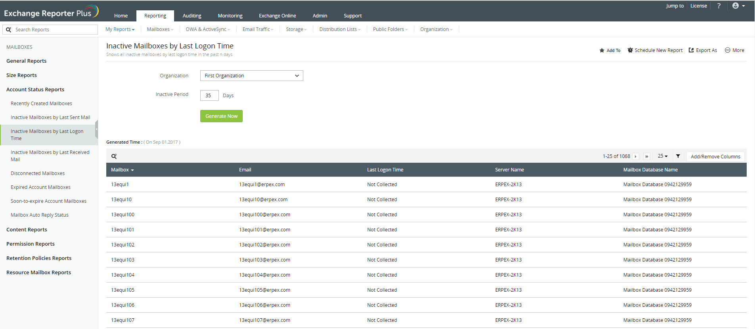Sort by Mailbox Database Name column header
This screenshot has height=329, width=755.
[650, 170]
